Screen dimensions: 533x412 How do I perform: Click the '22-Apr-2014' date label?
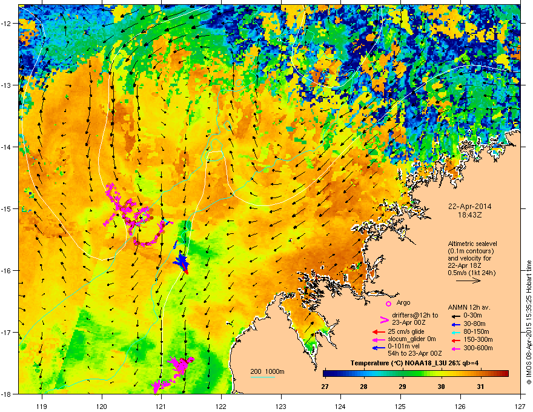pos(470,207)
